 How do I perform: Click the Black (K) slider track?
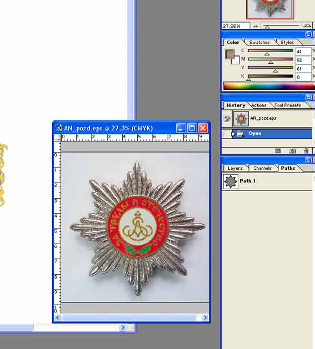coord(271,76)
